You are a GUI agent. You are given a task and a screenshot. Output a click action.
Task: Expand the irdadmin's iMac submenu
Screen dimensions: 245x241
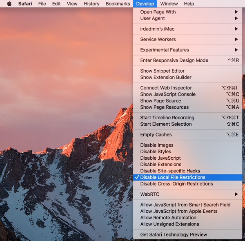point(188,29)
